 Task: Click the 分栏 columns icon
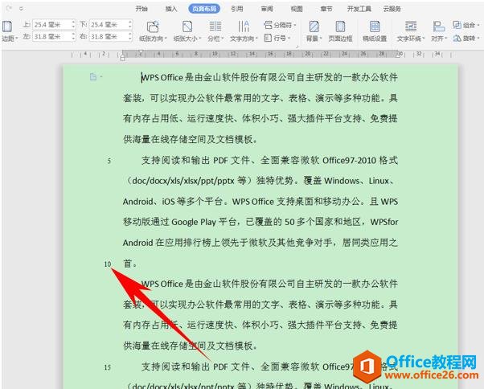[215, 27]
